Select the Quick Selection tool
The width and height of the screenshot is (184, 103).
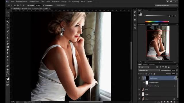[8, 22]
